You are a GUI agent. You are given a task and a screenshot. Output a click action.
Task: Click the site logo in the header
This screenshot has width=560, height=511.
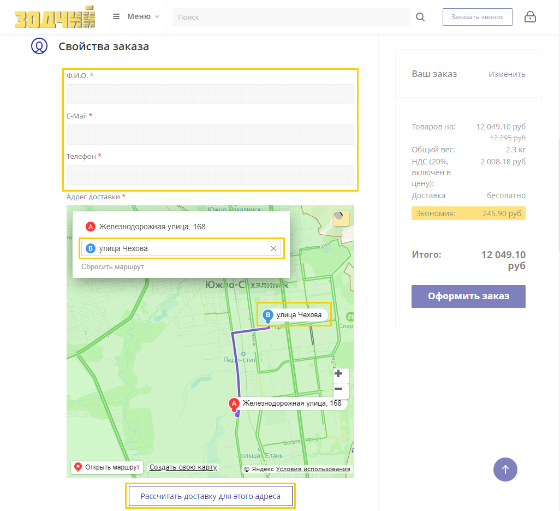click(x=55, y=17)
